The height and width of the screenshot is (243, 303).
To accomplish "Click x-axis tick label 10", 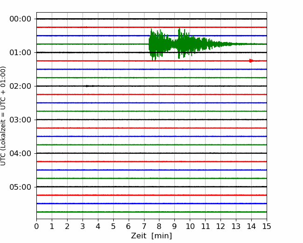I will pyautogui.click(x=190, y=226).
